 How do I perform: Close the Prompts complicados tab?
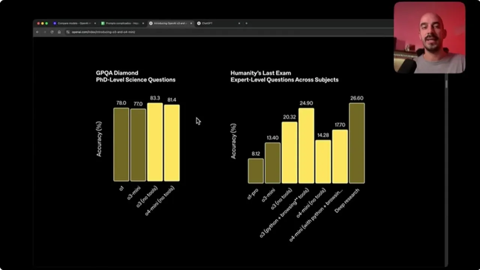(x=143, y=23)
